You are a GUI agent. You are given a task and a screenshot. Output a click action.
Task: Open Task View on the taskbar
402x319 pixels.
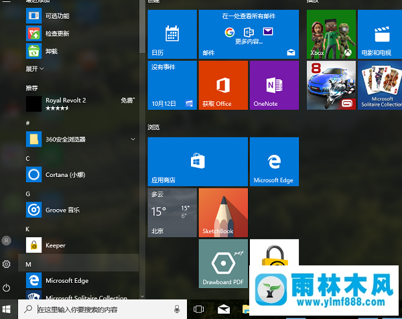199,309
